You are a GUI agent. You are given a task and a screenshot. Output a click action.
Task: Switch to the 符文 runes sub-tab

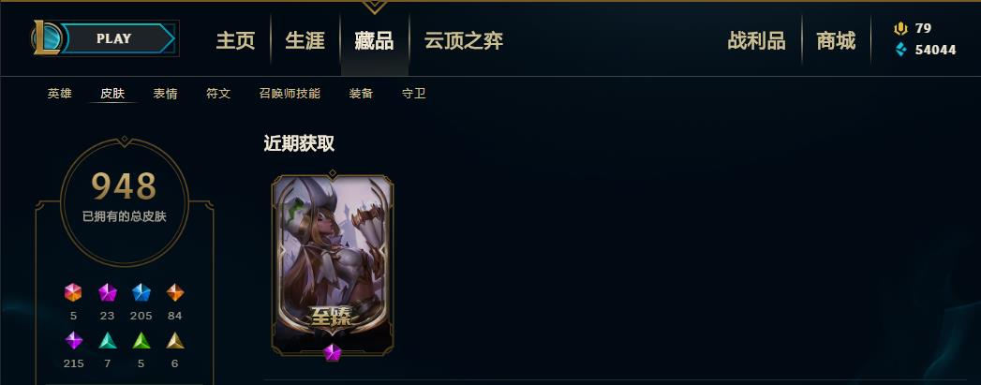(218, 94)
